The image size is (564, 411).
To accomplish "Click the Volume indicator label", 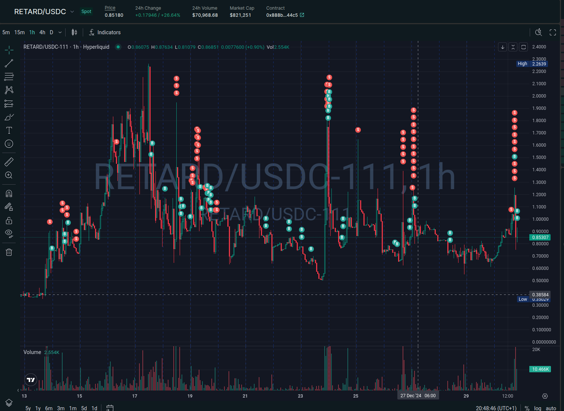I will (32, 352).
